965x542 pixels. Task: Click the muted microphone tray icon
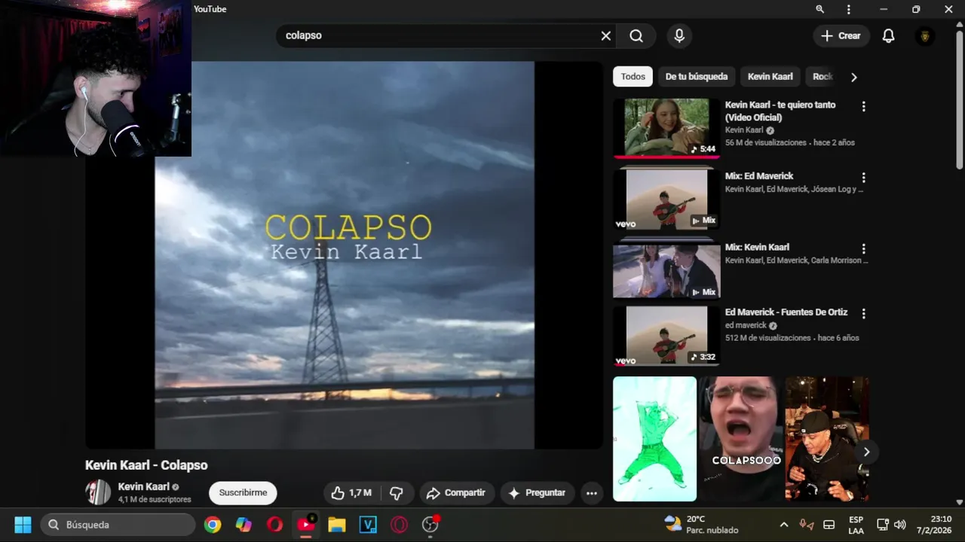click(806, 525)
